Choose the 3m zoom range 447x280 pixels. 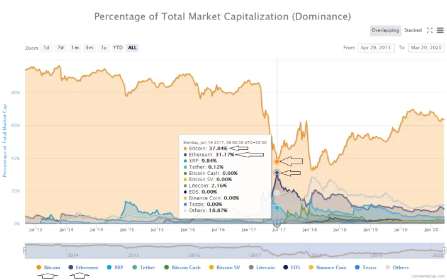click(x=89, y=48)
